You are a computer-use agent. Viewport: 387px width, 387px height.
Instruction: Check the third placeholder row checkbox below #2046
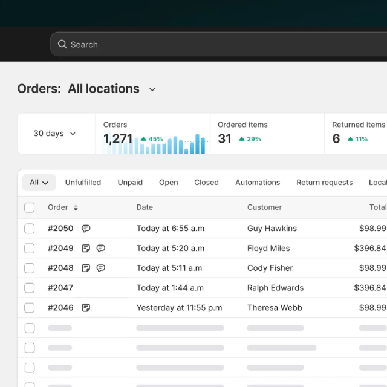pyautogui.click(x=30, y=368)
